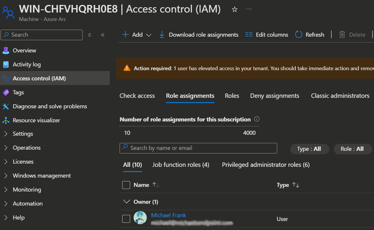Click the magnifier icon in sidebar search
Image resolution: width=374 pixels, height=230 pixels.
pos(6,35)
